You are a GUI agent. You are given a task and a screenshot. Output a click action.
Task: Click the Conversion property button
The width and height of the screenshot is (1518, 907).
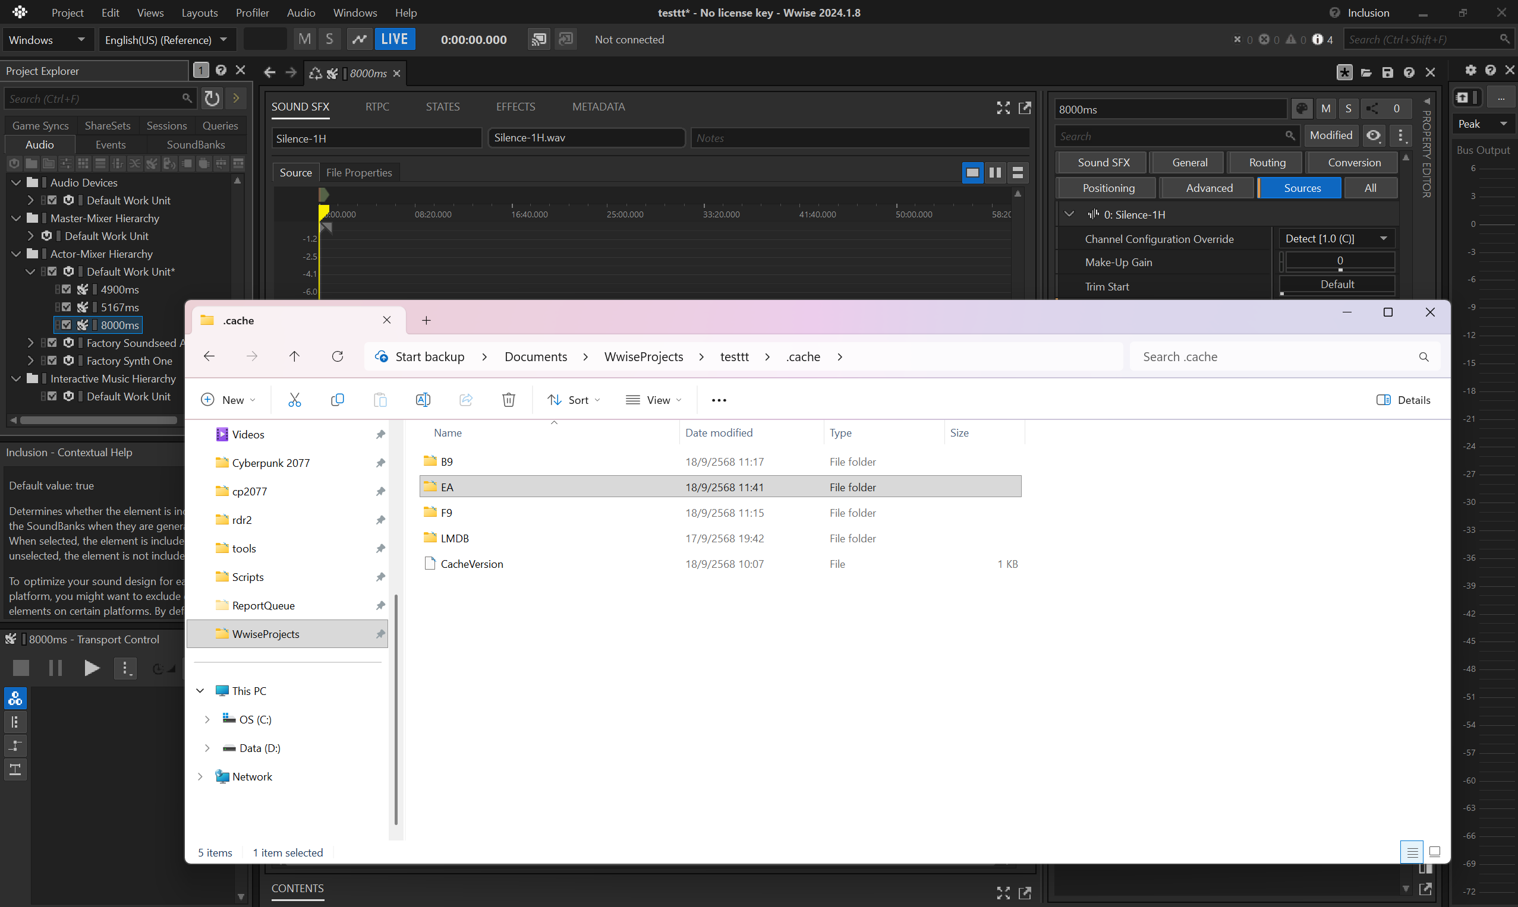click(1353, 162)
